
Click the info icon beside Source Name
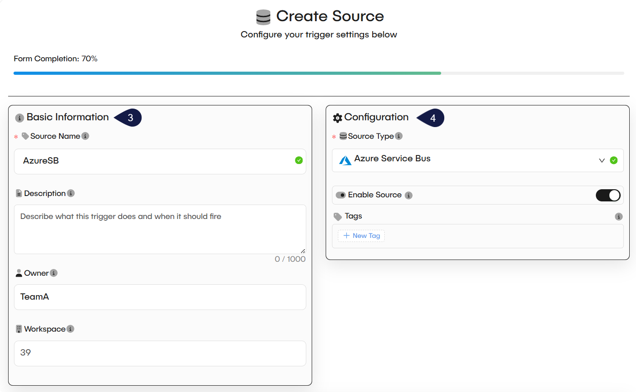coord(85,136)
